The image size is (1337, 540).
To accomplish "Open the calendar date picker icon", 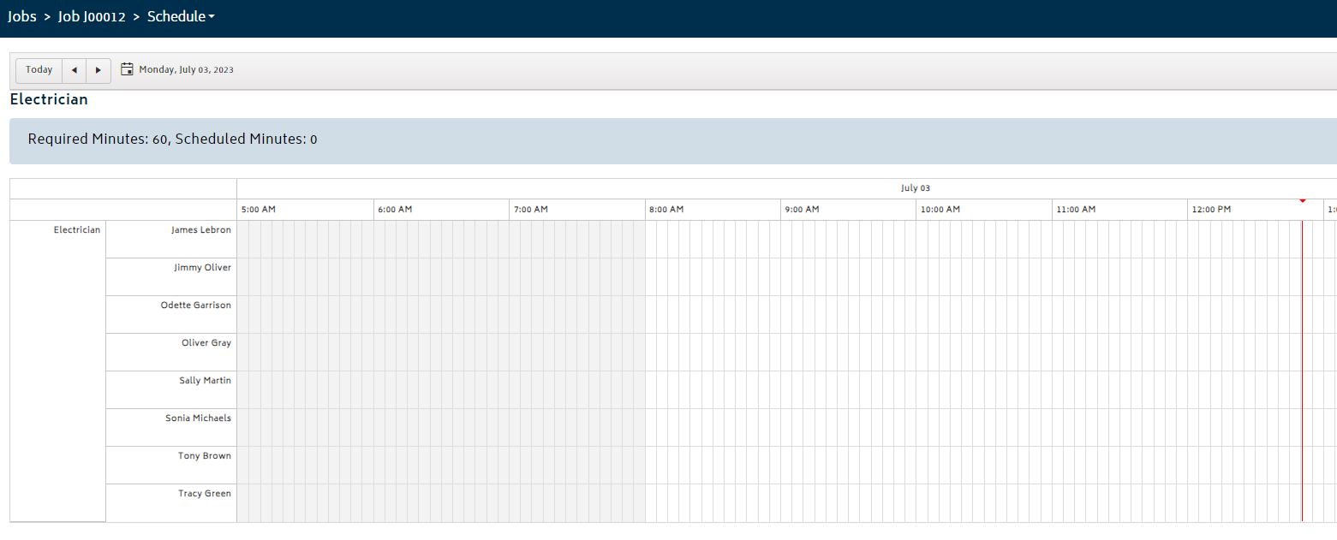I will (x=127, y=69).
